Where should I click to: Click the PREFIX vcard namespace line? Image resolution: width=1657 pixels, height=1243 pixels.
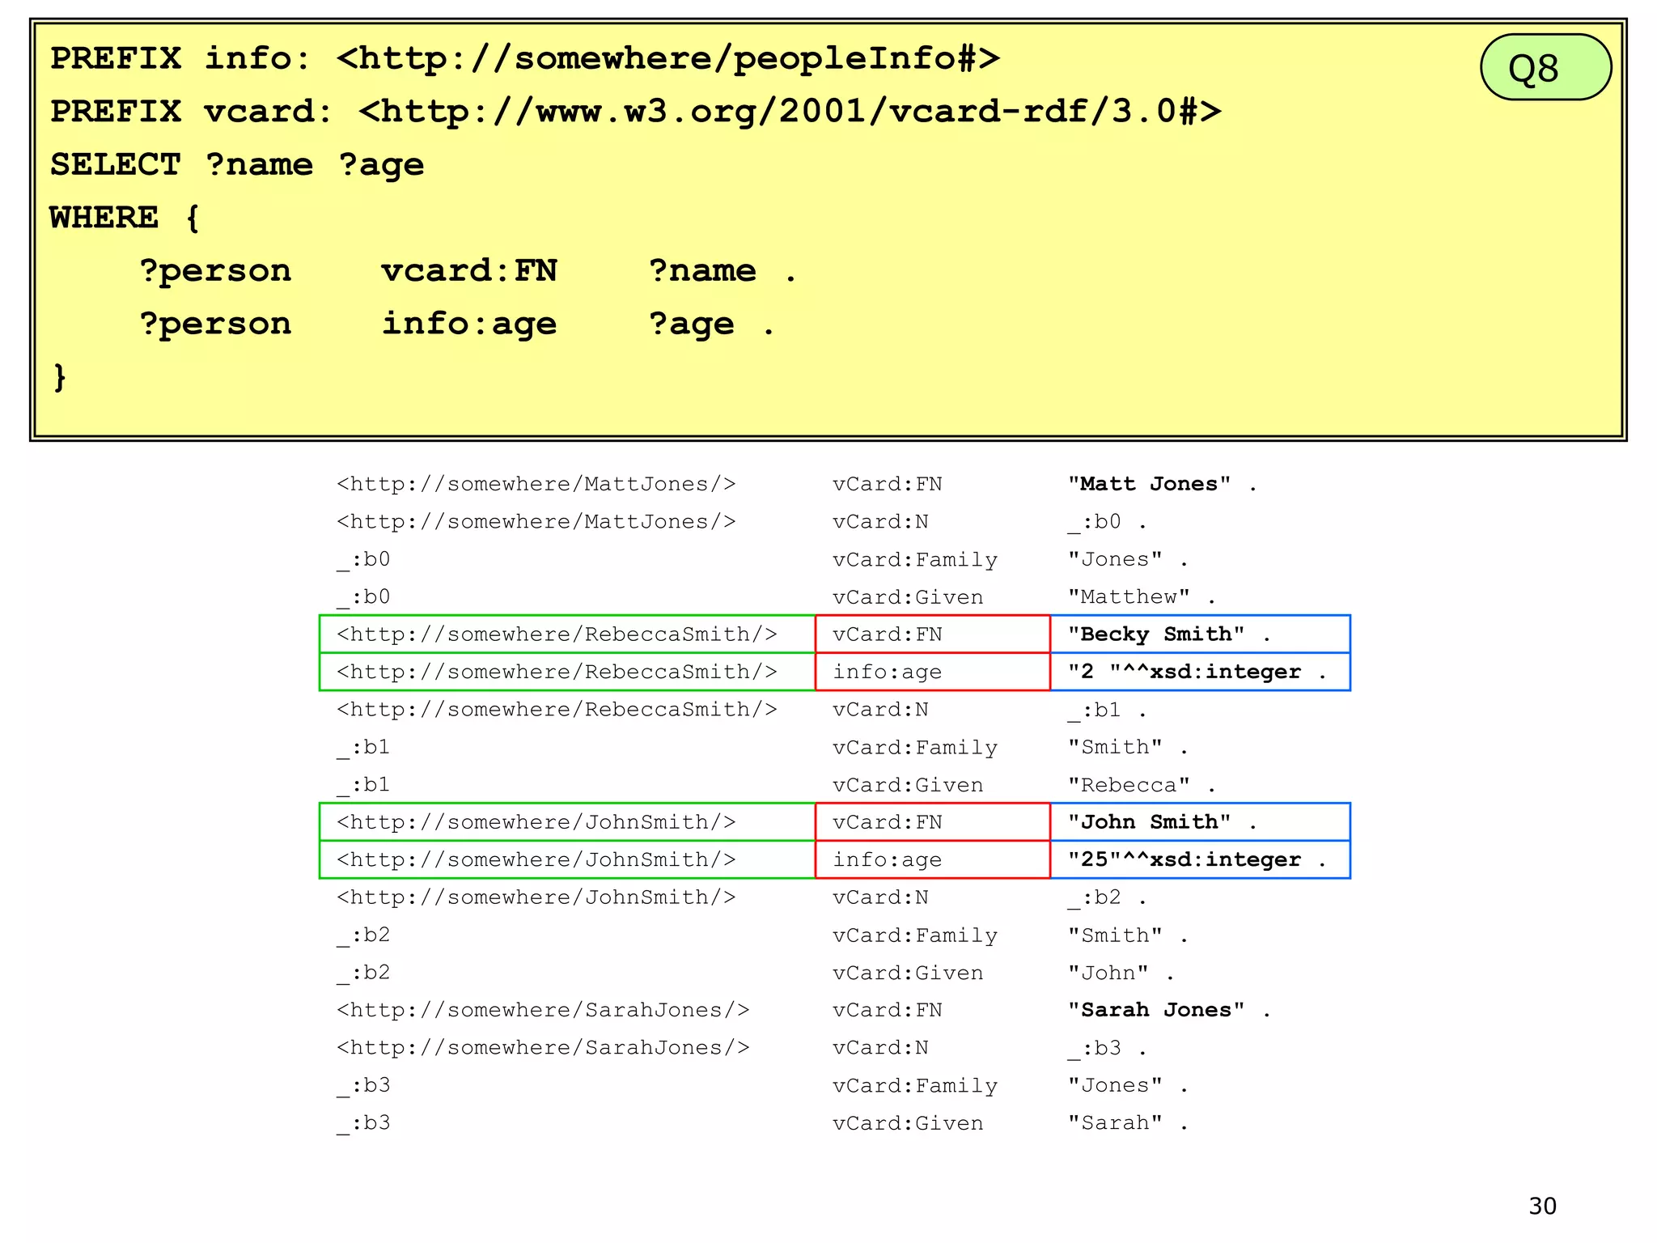point(636,112)
